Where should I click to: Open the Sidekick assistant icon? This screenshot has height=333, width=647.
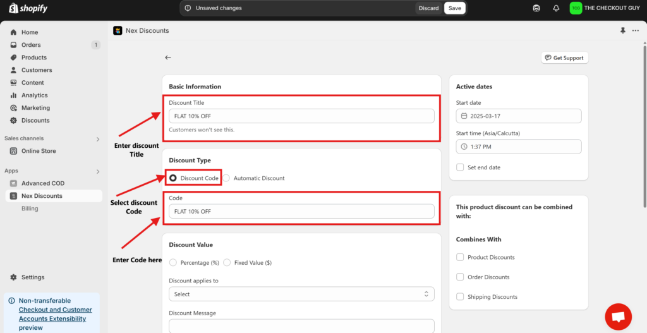pyautogui.click(x=536, y=8)
